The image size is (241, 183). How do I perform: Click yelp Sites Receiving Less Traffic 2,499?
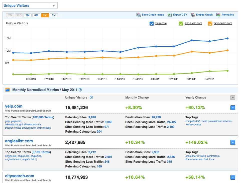(x=171, y=127)
